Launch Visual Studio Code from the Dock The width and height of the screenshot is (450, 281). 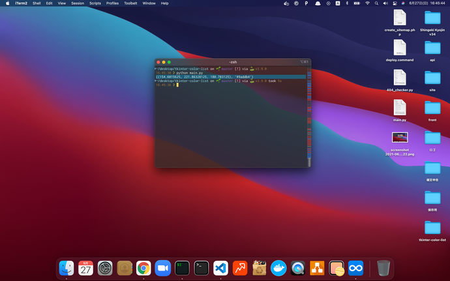pos(220,268)
